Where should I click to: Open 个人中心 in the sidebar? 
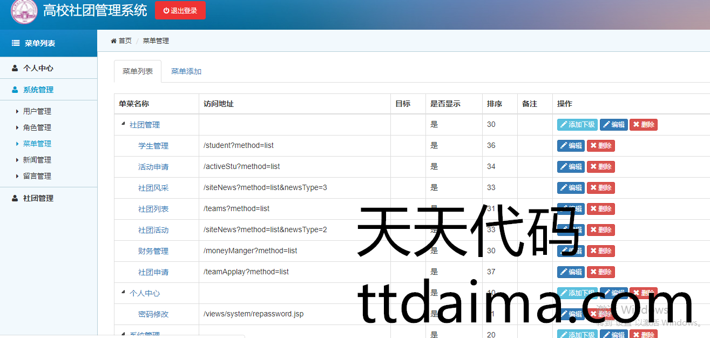point(38,69)
